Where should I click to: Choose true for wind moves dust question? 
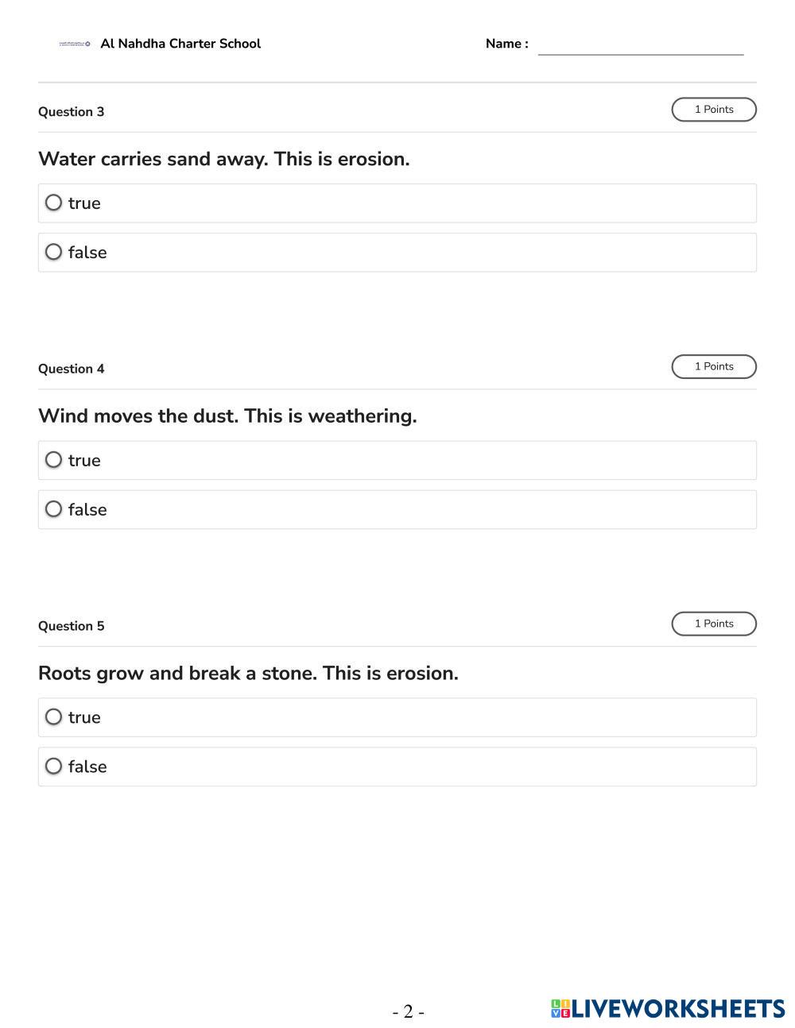(53, 460)
